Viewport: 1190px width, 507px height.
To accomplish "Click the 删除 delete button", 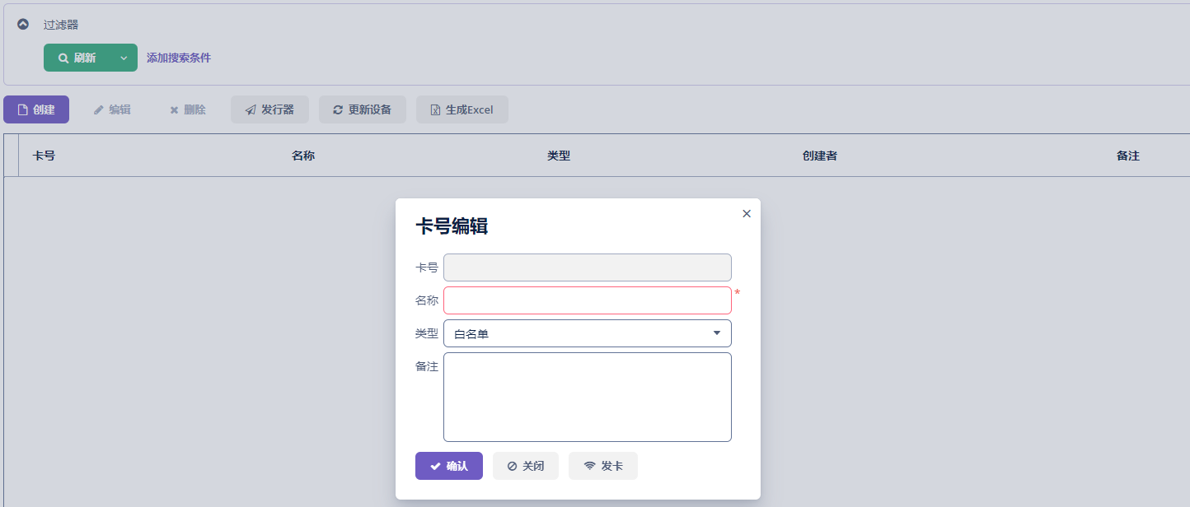I will pyautogui.click(x=188, y=109).
